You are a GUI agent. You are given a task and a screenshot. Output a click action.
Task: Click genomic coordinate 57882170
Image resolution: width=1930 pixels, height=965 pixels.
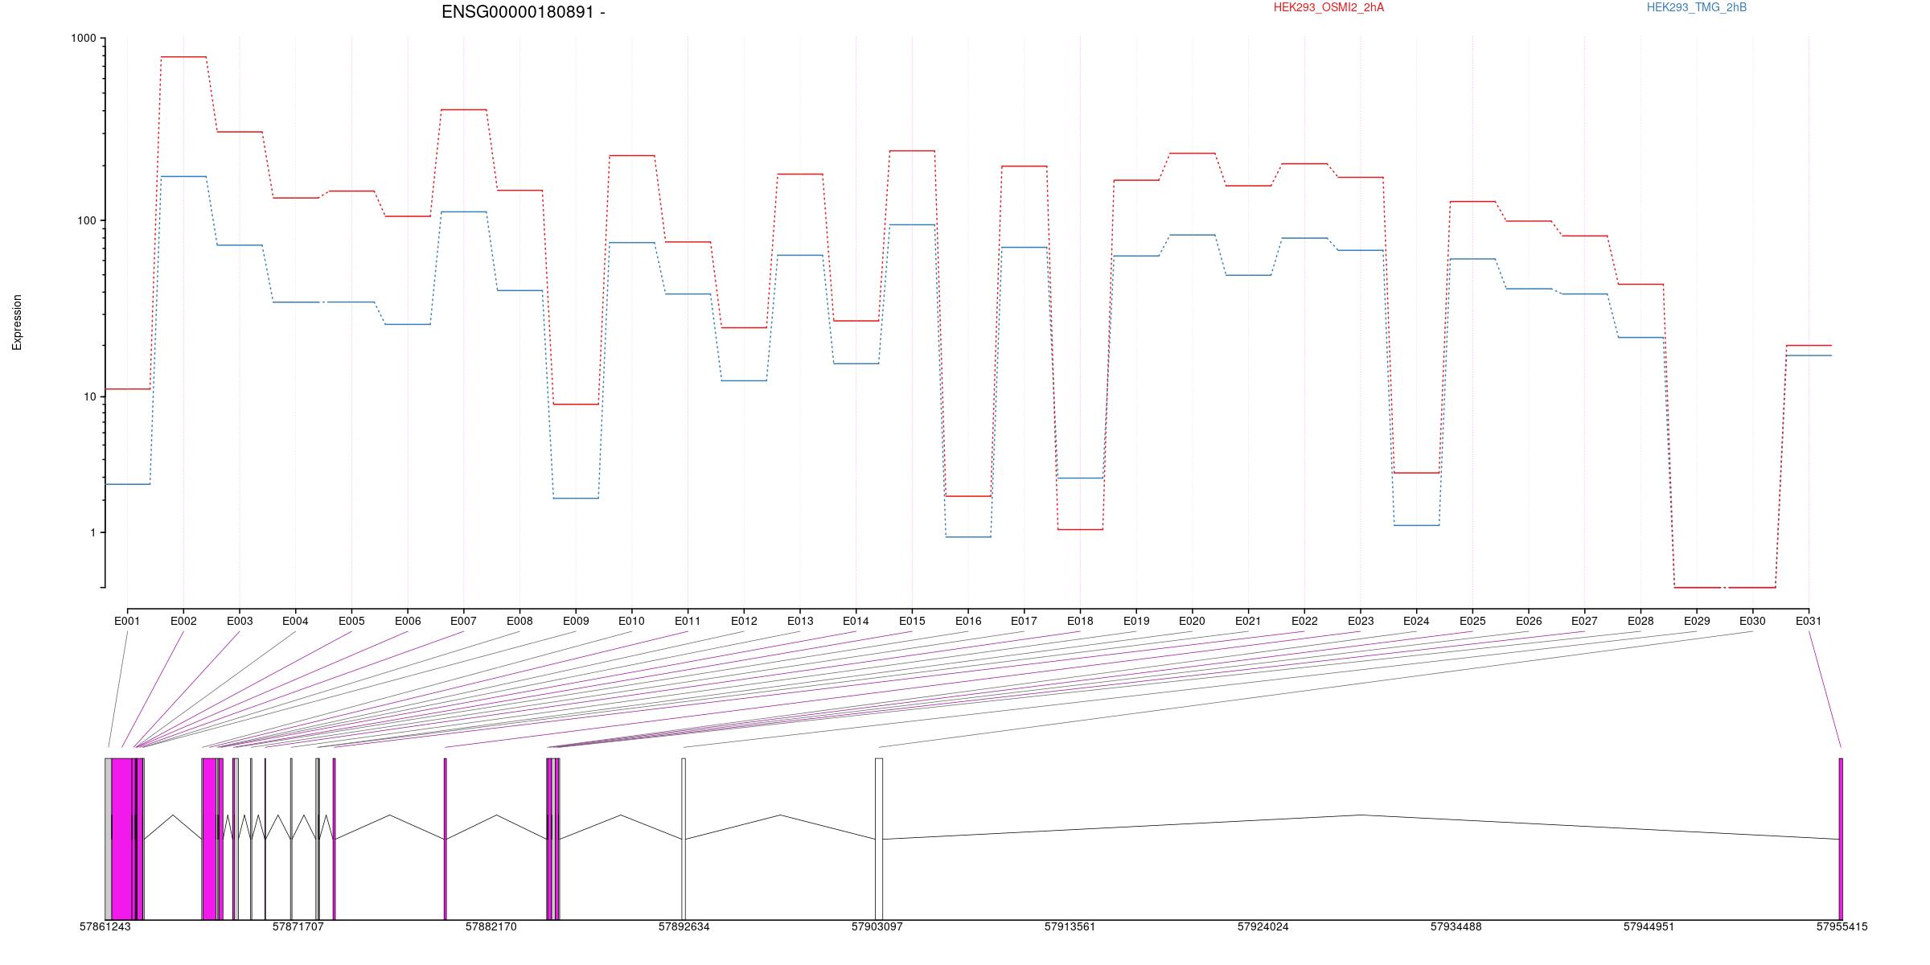(x=491, y=926)
